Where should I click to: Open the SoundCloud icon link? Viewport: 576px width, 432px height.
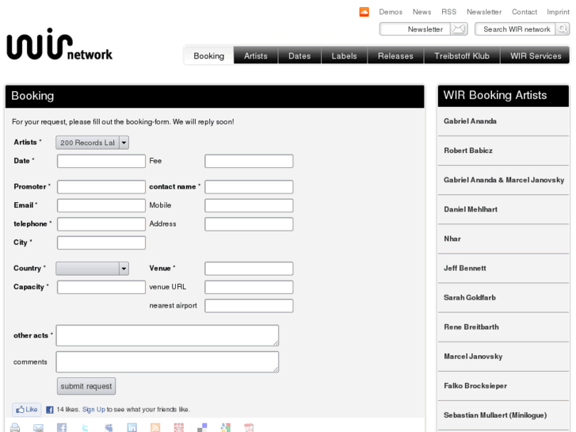click(x=364, y=12)
